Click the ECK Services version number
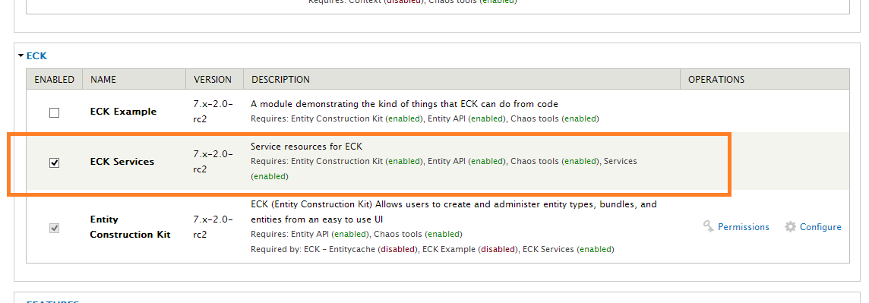869x303 pixels. pos(213,162)
